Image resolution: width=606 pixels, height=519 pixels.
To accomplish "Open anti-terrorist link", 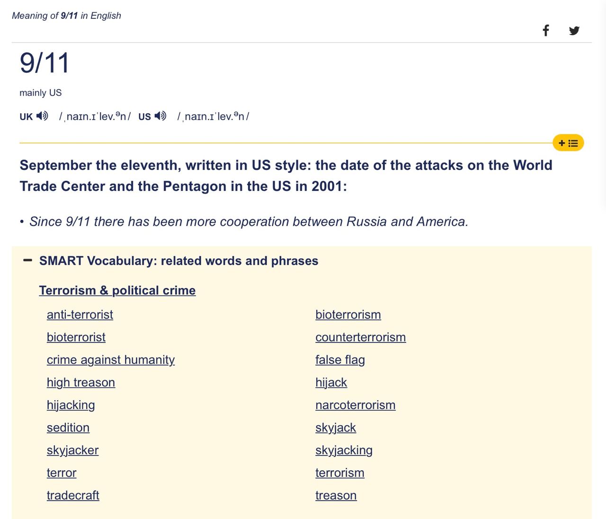I will coord(80,314).
